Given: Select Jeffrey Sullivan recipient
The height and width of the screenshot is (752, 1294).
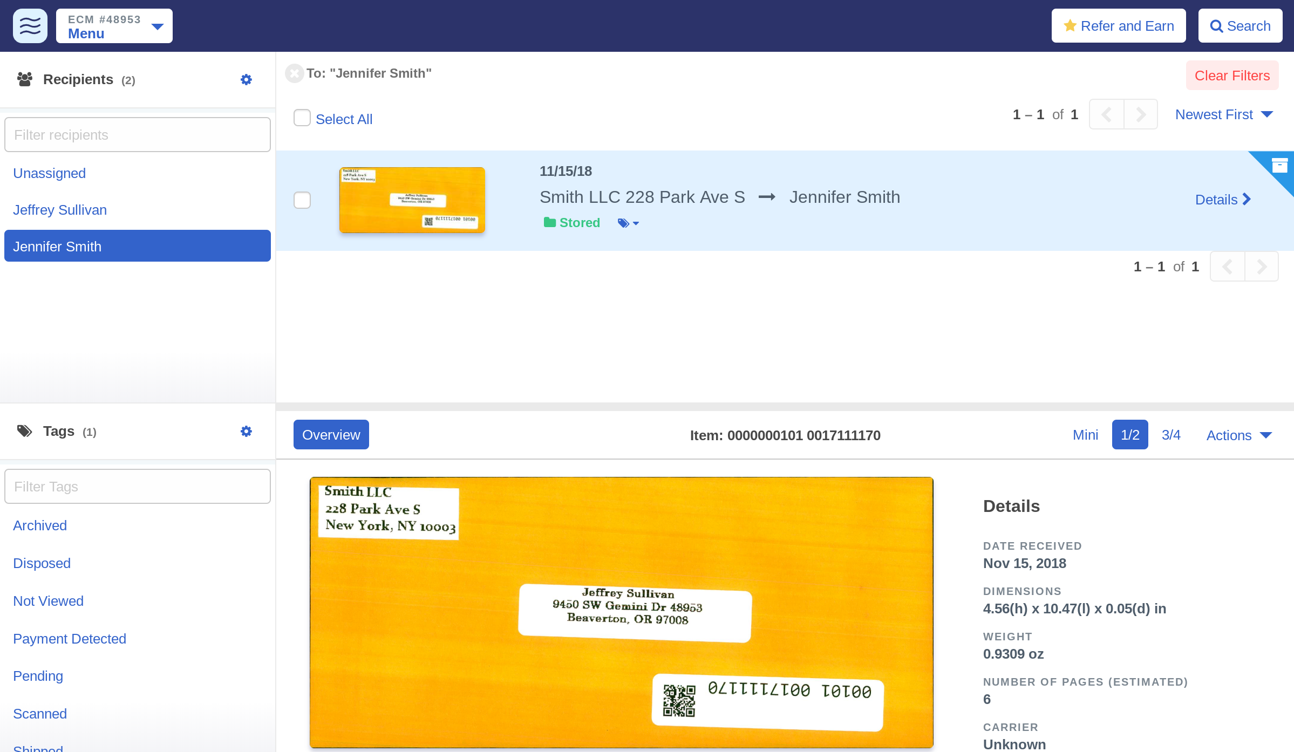Looking at the screenshot, I should point(60,210).
